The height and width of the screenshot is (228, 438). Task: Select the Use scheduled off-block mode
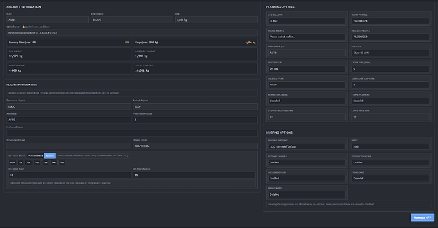pyautogui.click(x=36, y=156)
